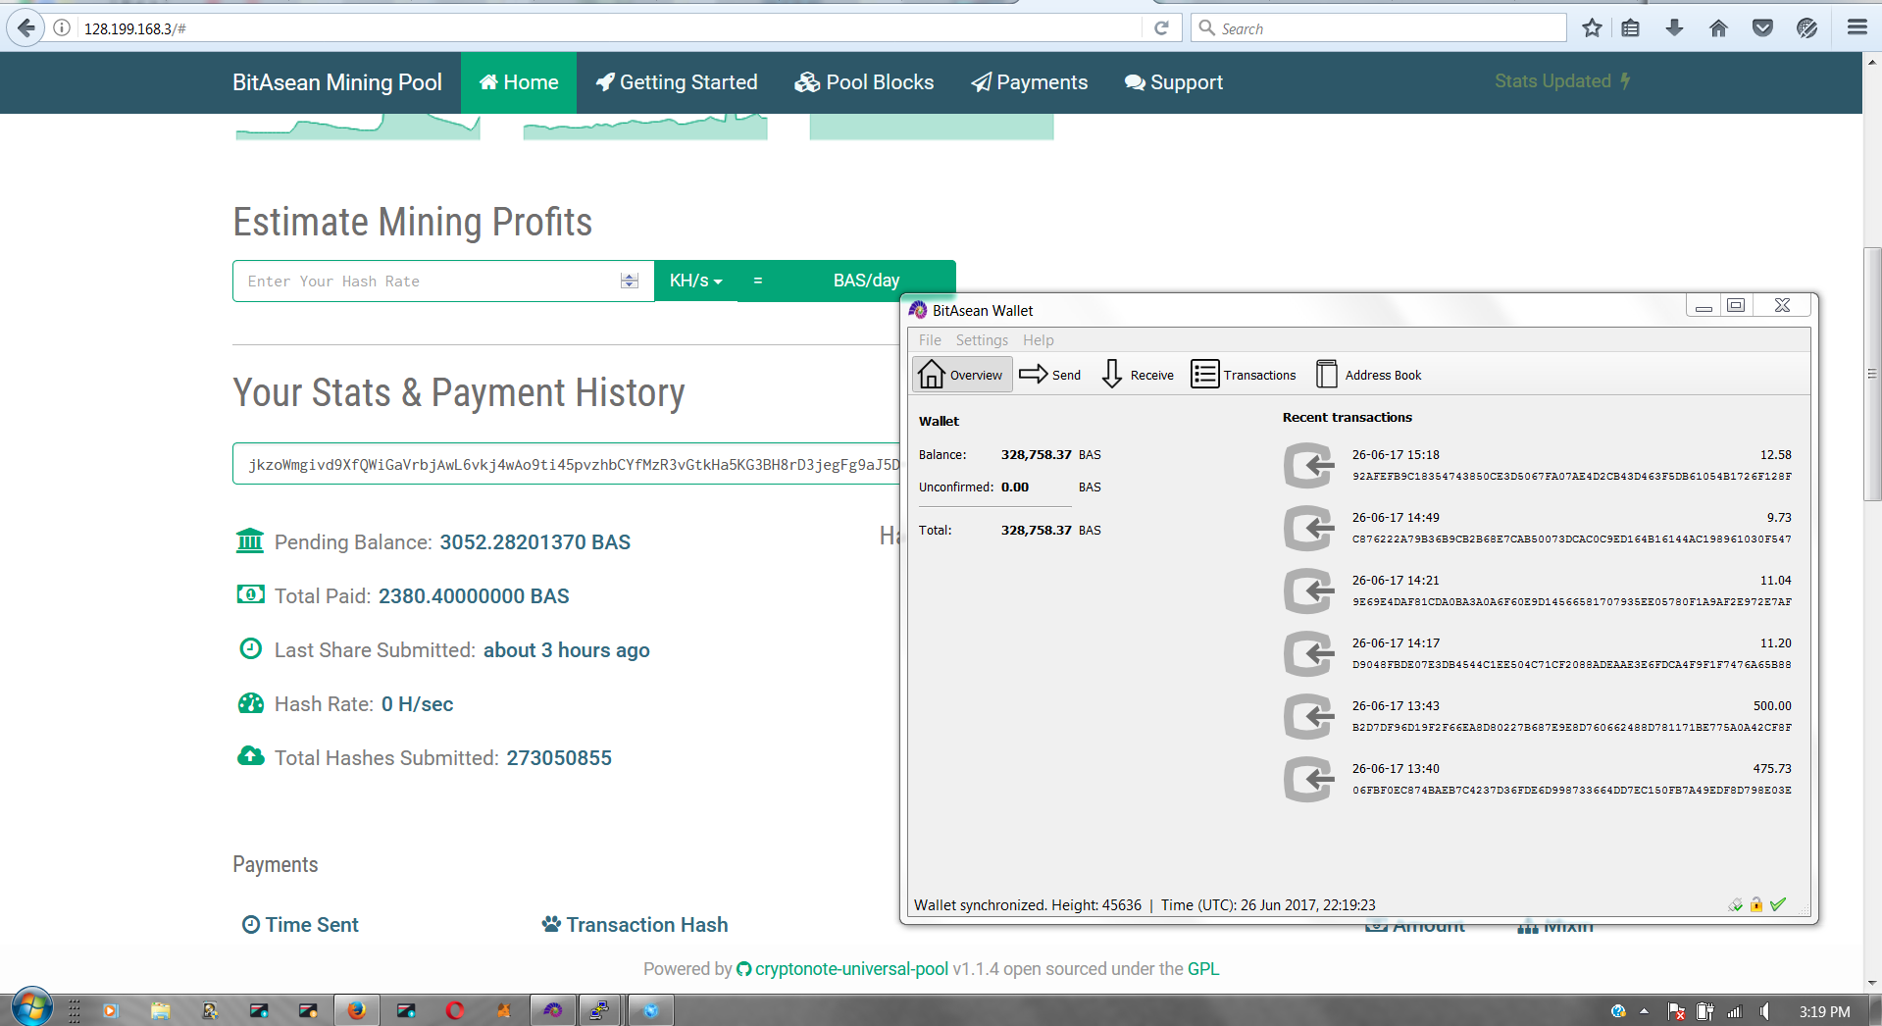
Task: Maximize the BitAsean Wallet window
Action: coord(1736,306)
